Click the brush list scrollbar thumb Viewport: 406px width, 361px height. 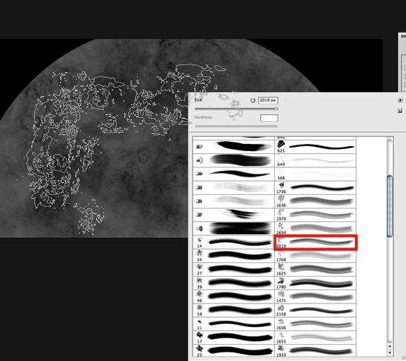[x=390, y=206]
